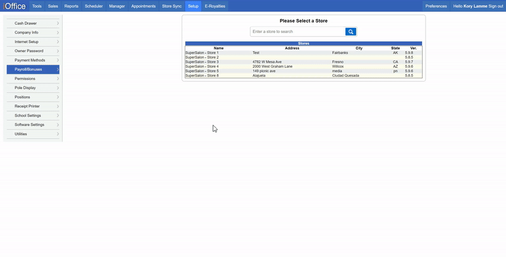Screen dimensions: 506x257
Task: Open Receipt Printer in sidebar
Action: click(x=33, y=106)
